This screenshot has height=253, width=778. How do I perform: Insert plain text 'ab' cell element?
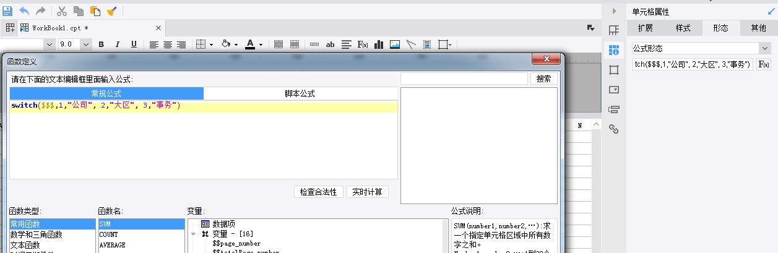(331, 45)
